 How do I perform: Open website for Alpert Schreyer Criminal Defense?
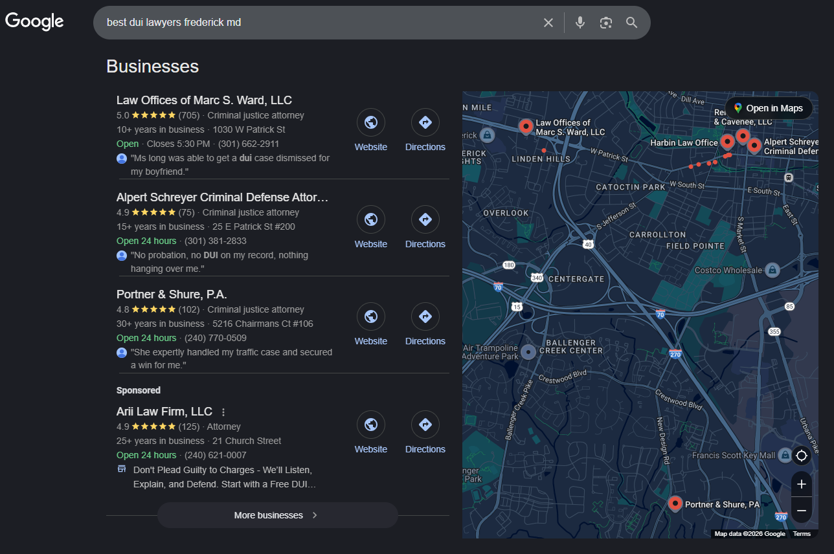371,227
